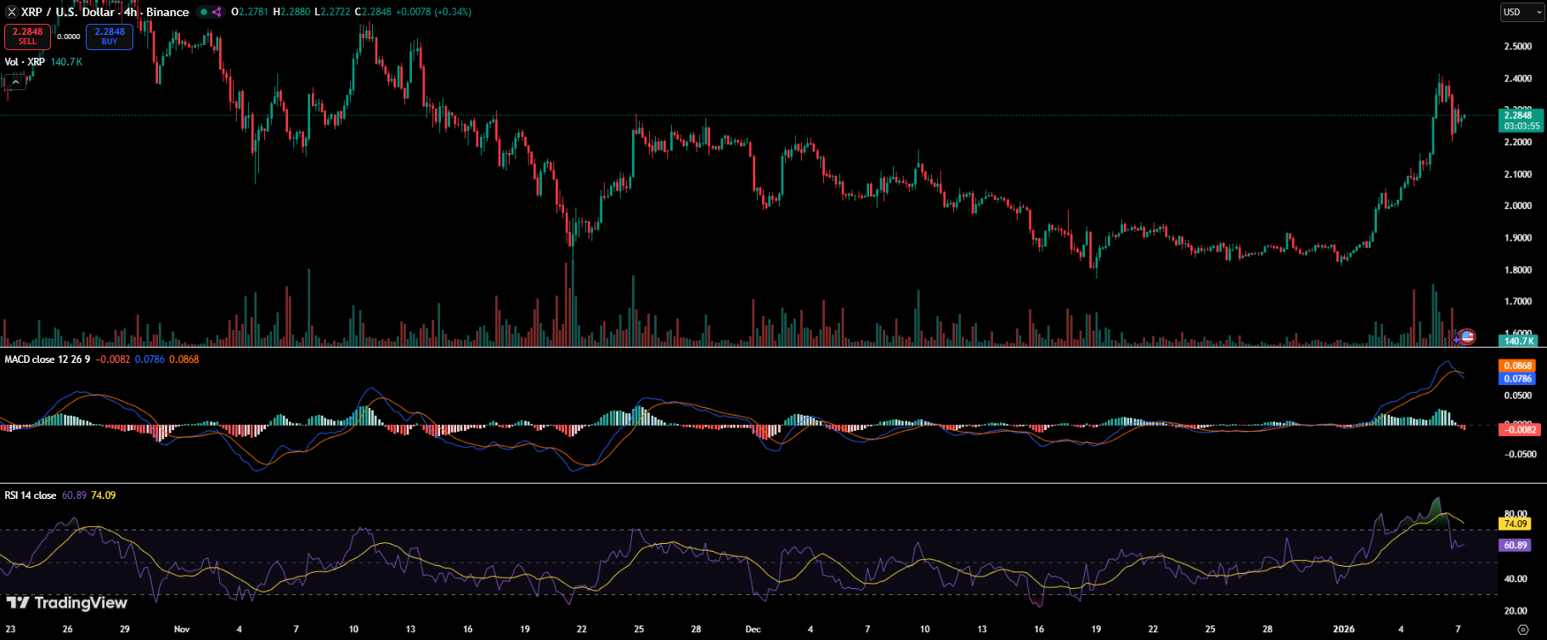Image resolution: width=1547 pixels, height=640 pixels.
Task: Open the US flag economic event marker
Action: click(x=1467, y=337)
